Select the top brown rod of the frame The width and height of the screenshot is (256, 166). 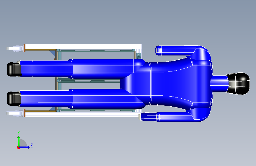pyautogui.click(x=40, y=50)
